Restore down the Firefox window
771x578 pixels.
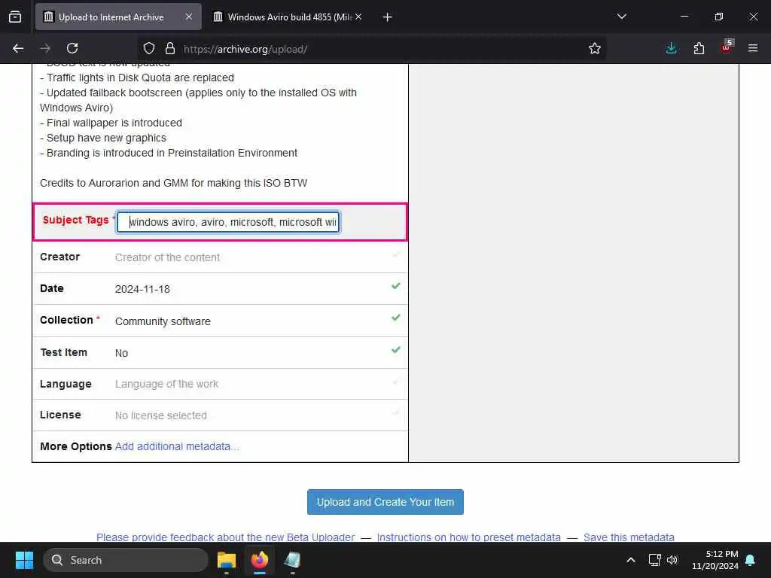pos(719,17)
